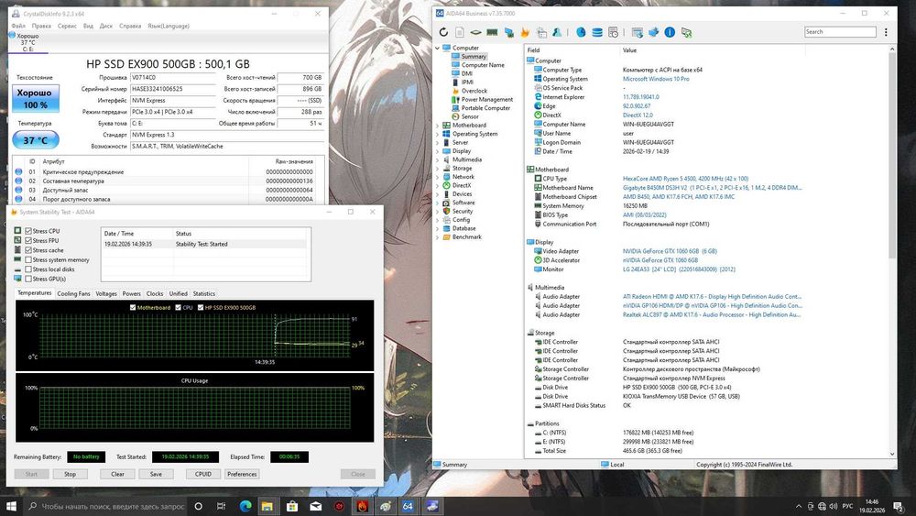The width and height of the screenshot is (916, 516).
Task: Click the Save button in Stability Test
Action: 156,474
